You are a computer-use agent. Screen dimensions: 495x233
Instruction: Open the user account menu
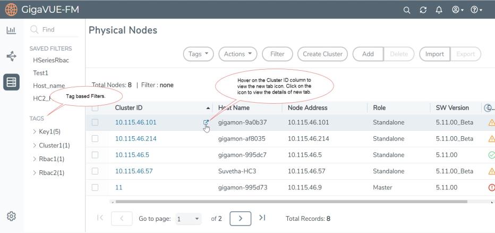457,10
